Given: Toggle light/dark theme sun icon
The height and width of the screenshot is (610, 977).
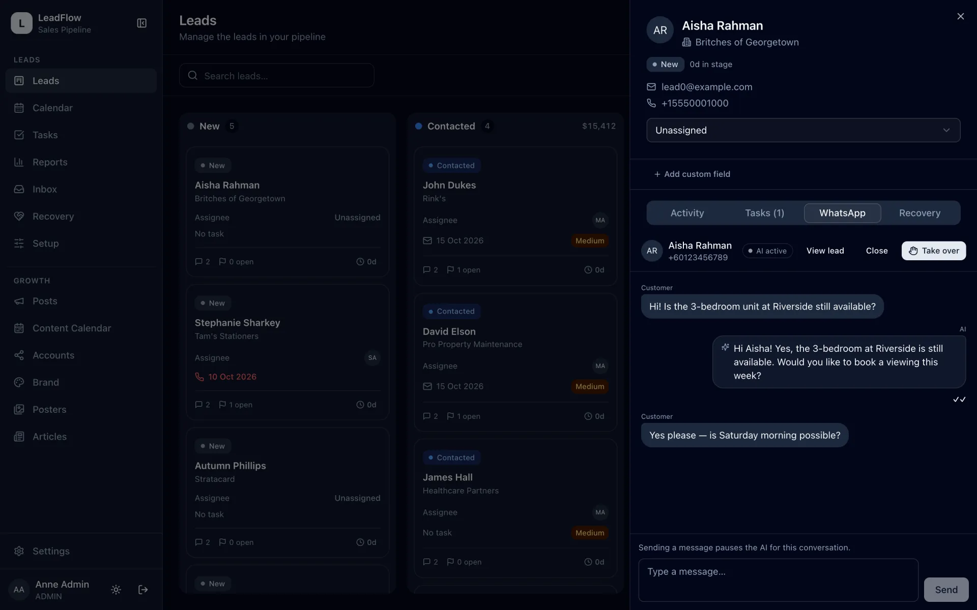Looking at the screenshot, I should point(116,590).
